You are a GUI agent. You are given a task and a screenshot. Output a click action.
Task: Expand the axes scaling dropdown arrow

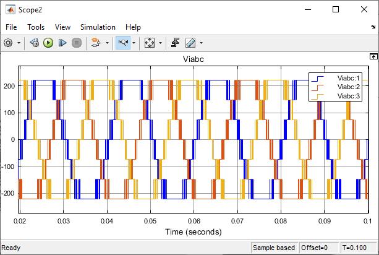pyautogui.click(x=160, y=43)
